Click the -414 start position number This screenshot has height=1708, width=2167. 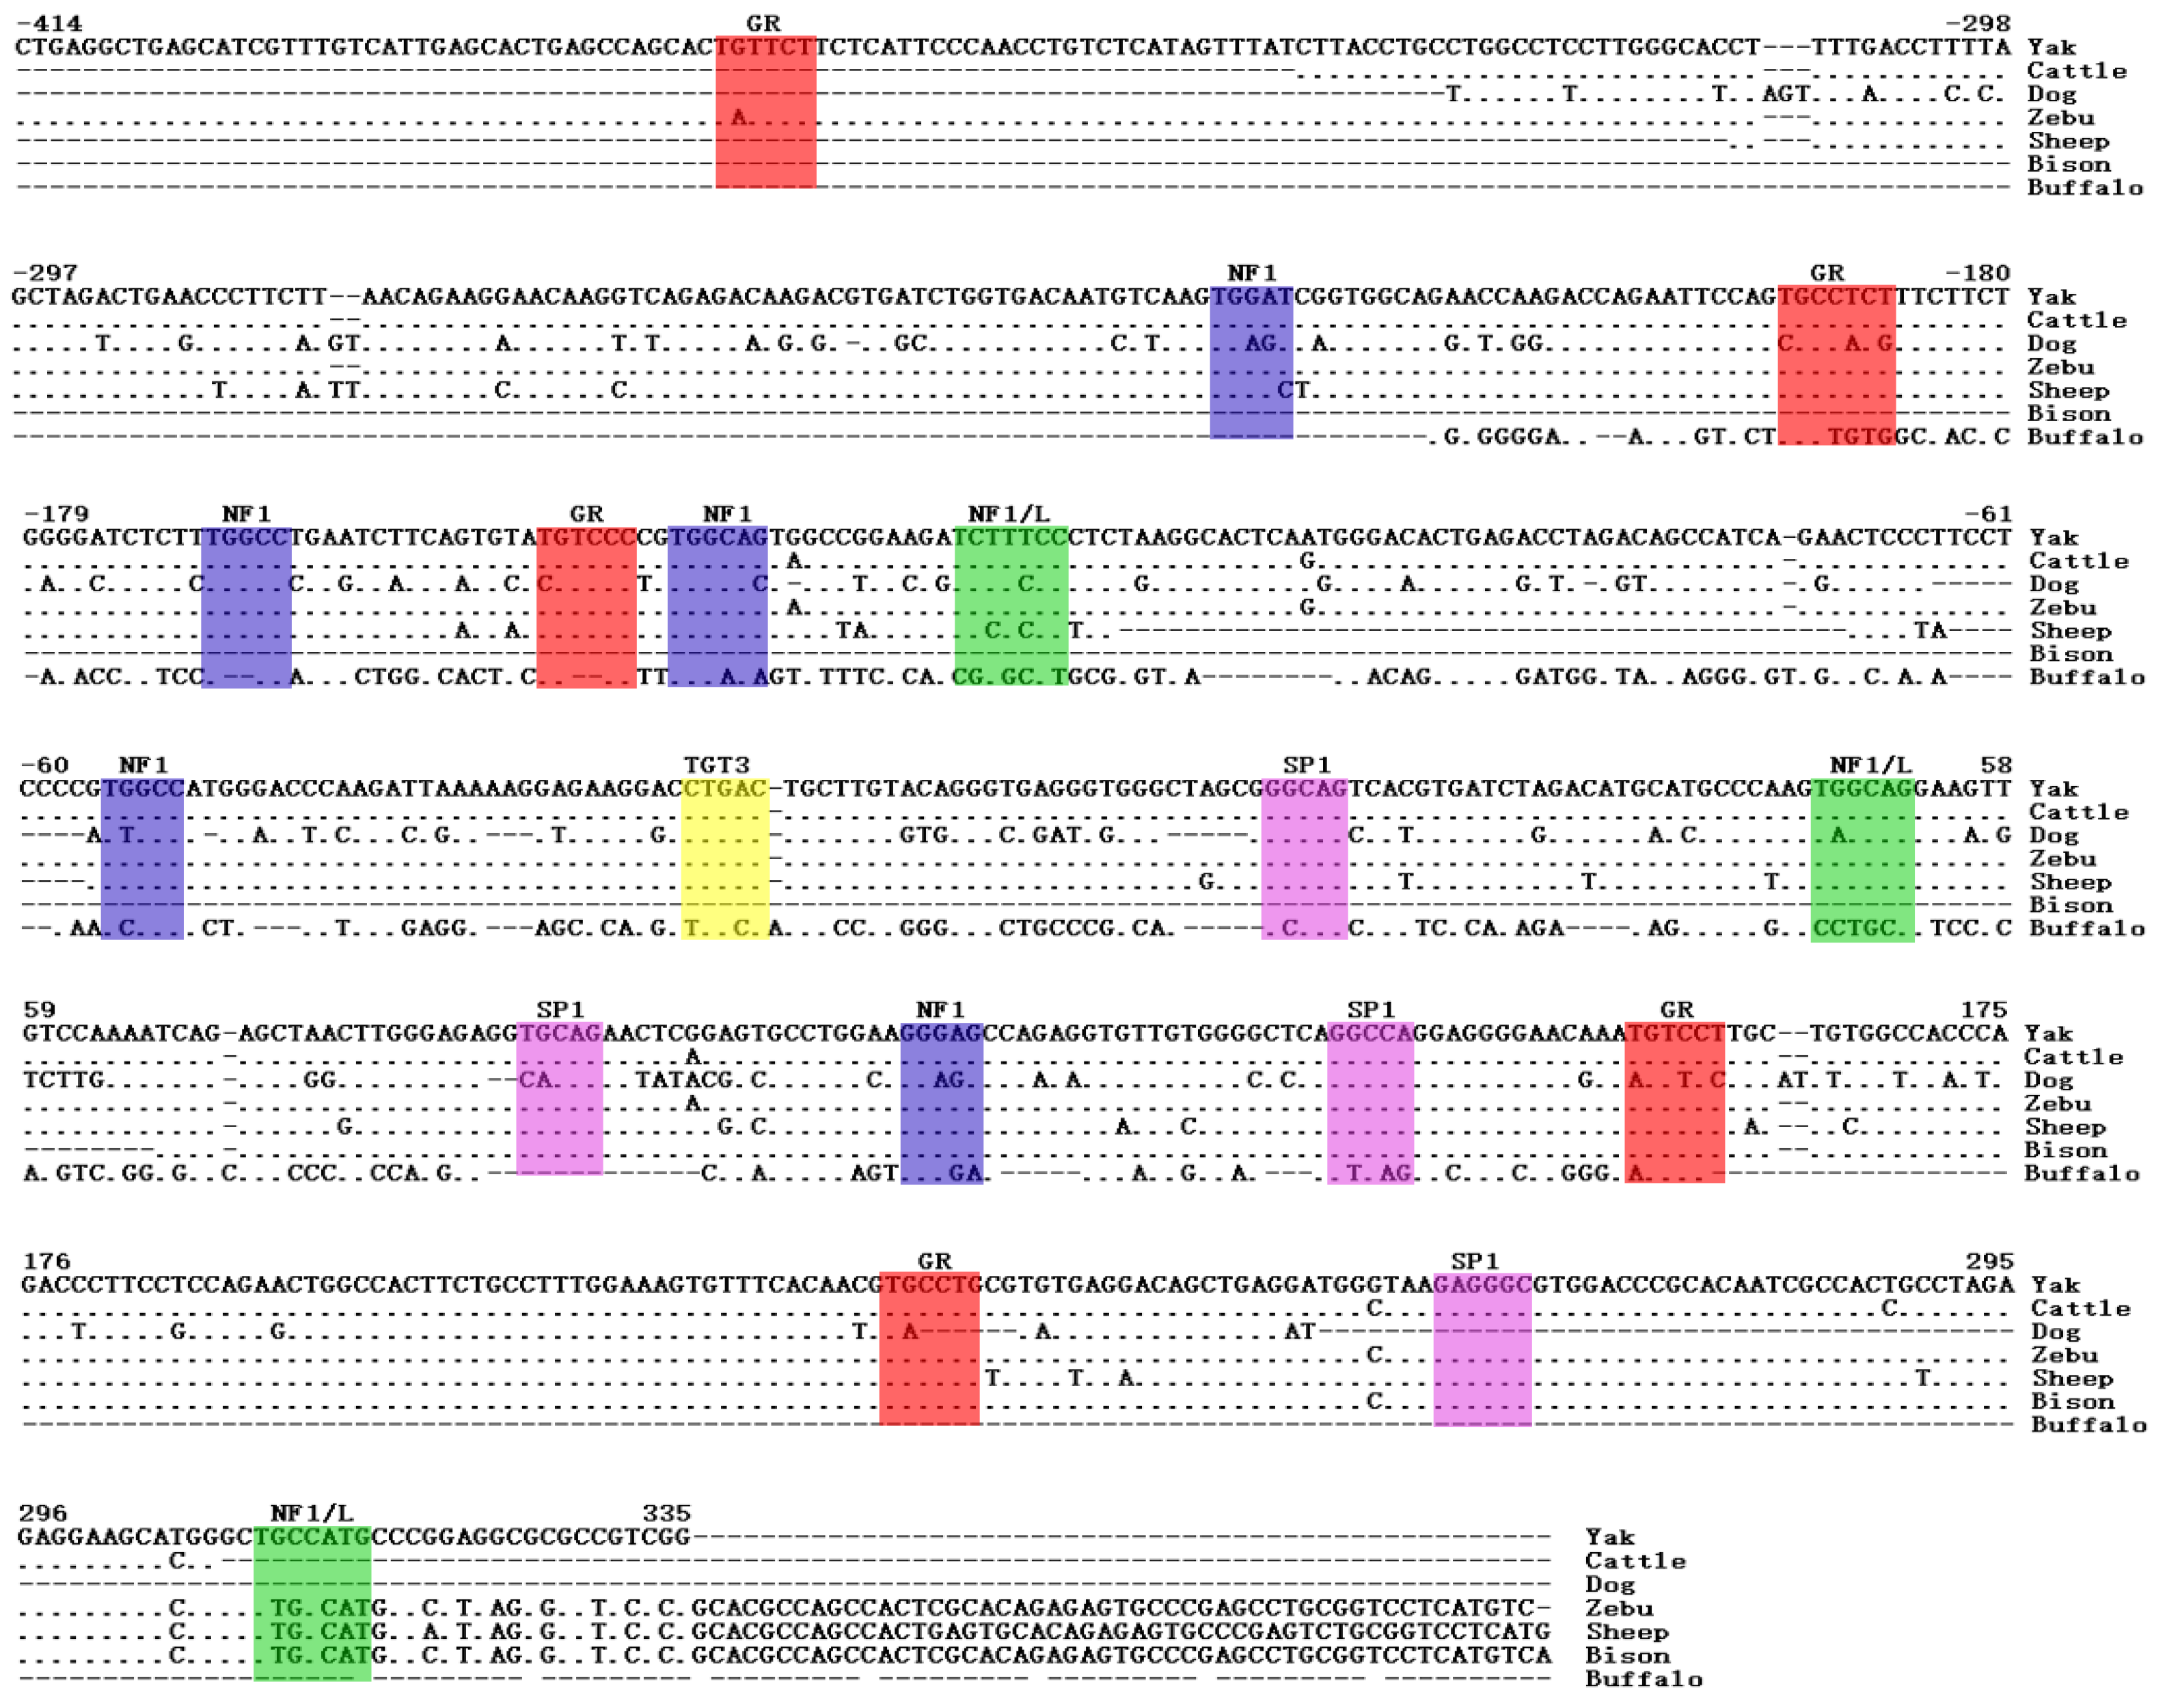coord(49,23)
